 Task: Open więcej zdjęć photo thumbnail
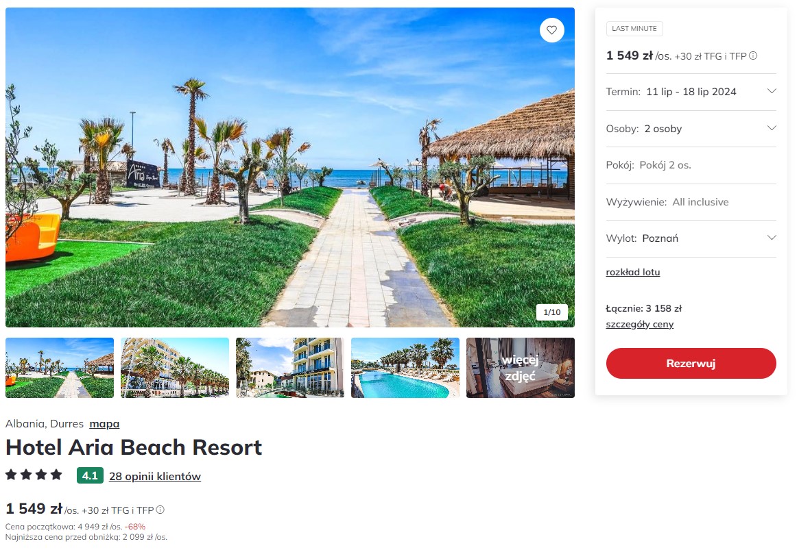coord(521,368)
